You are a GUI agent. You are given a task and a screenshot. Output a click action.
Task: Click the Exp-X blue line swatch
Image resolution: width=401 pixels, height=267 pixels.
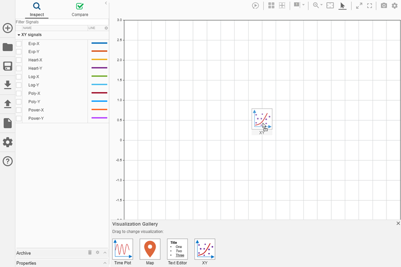(99, 43)
